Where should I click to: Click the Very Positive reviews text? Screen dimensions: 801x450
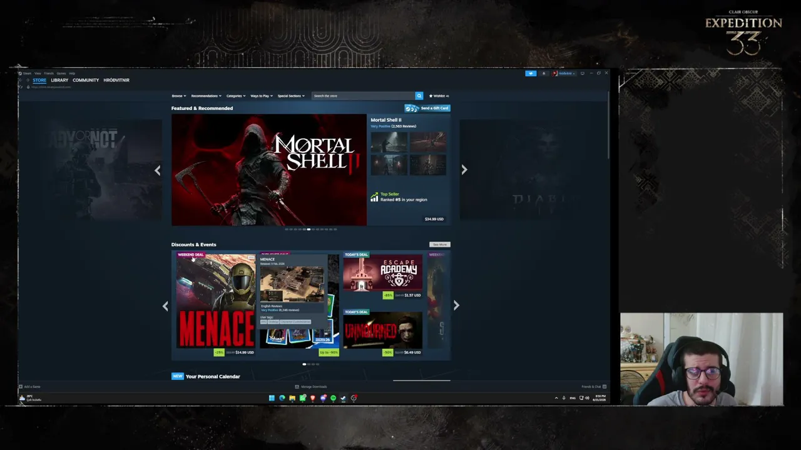[381, 126]
